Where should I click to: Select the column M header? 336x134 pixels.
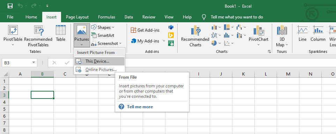[288, 74]
